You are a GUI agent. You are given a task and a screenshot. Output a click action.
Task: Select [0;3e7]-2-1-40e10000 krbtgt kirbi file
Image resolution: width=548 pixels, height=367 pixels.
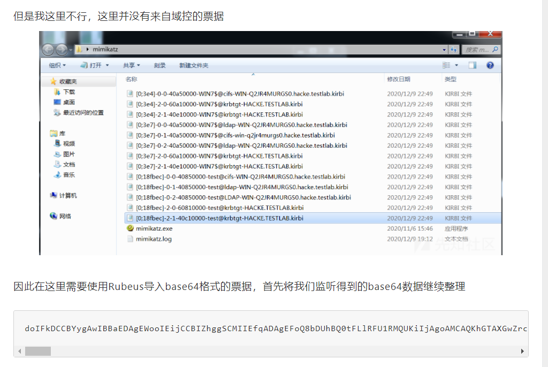(x=219, y=166)
